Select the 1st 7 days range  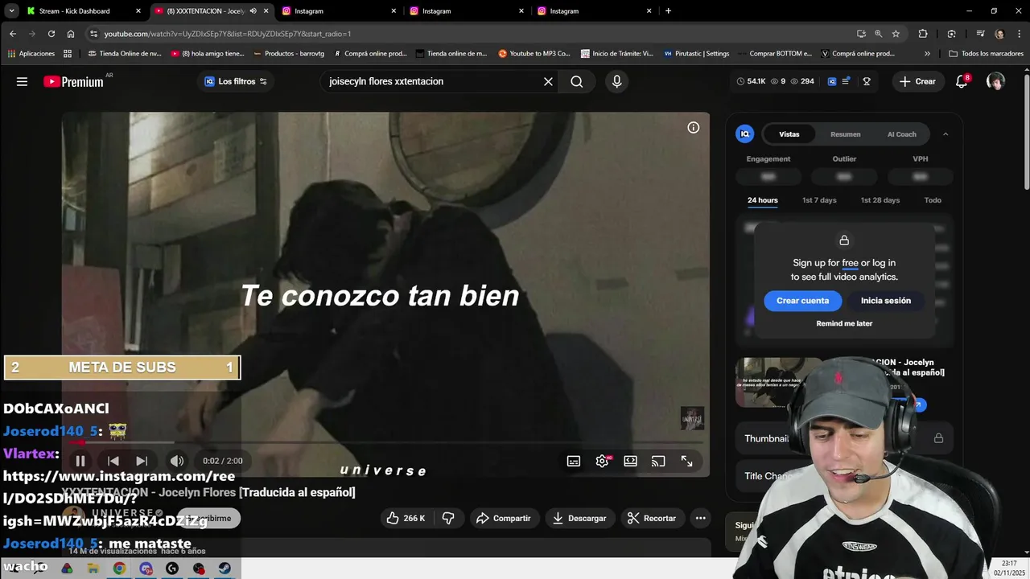(x=819, y=200)
